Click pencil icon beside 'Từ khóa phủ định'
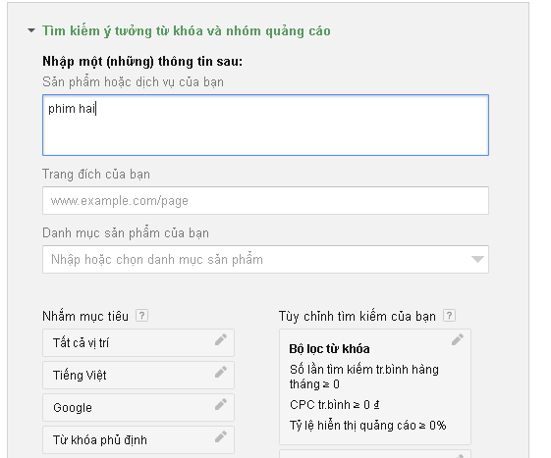This screenshot has width=551, height=458. (221, 436)
